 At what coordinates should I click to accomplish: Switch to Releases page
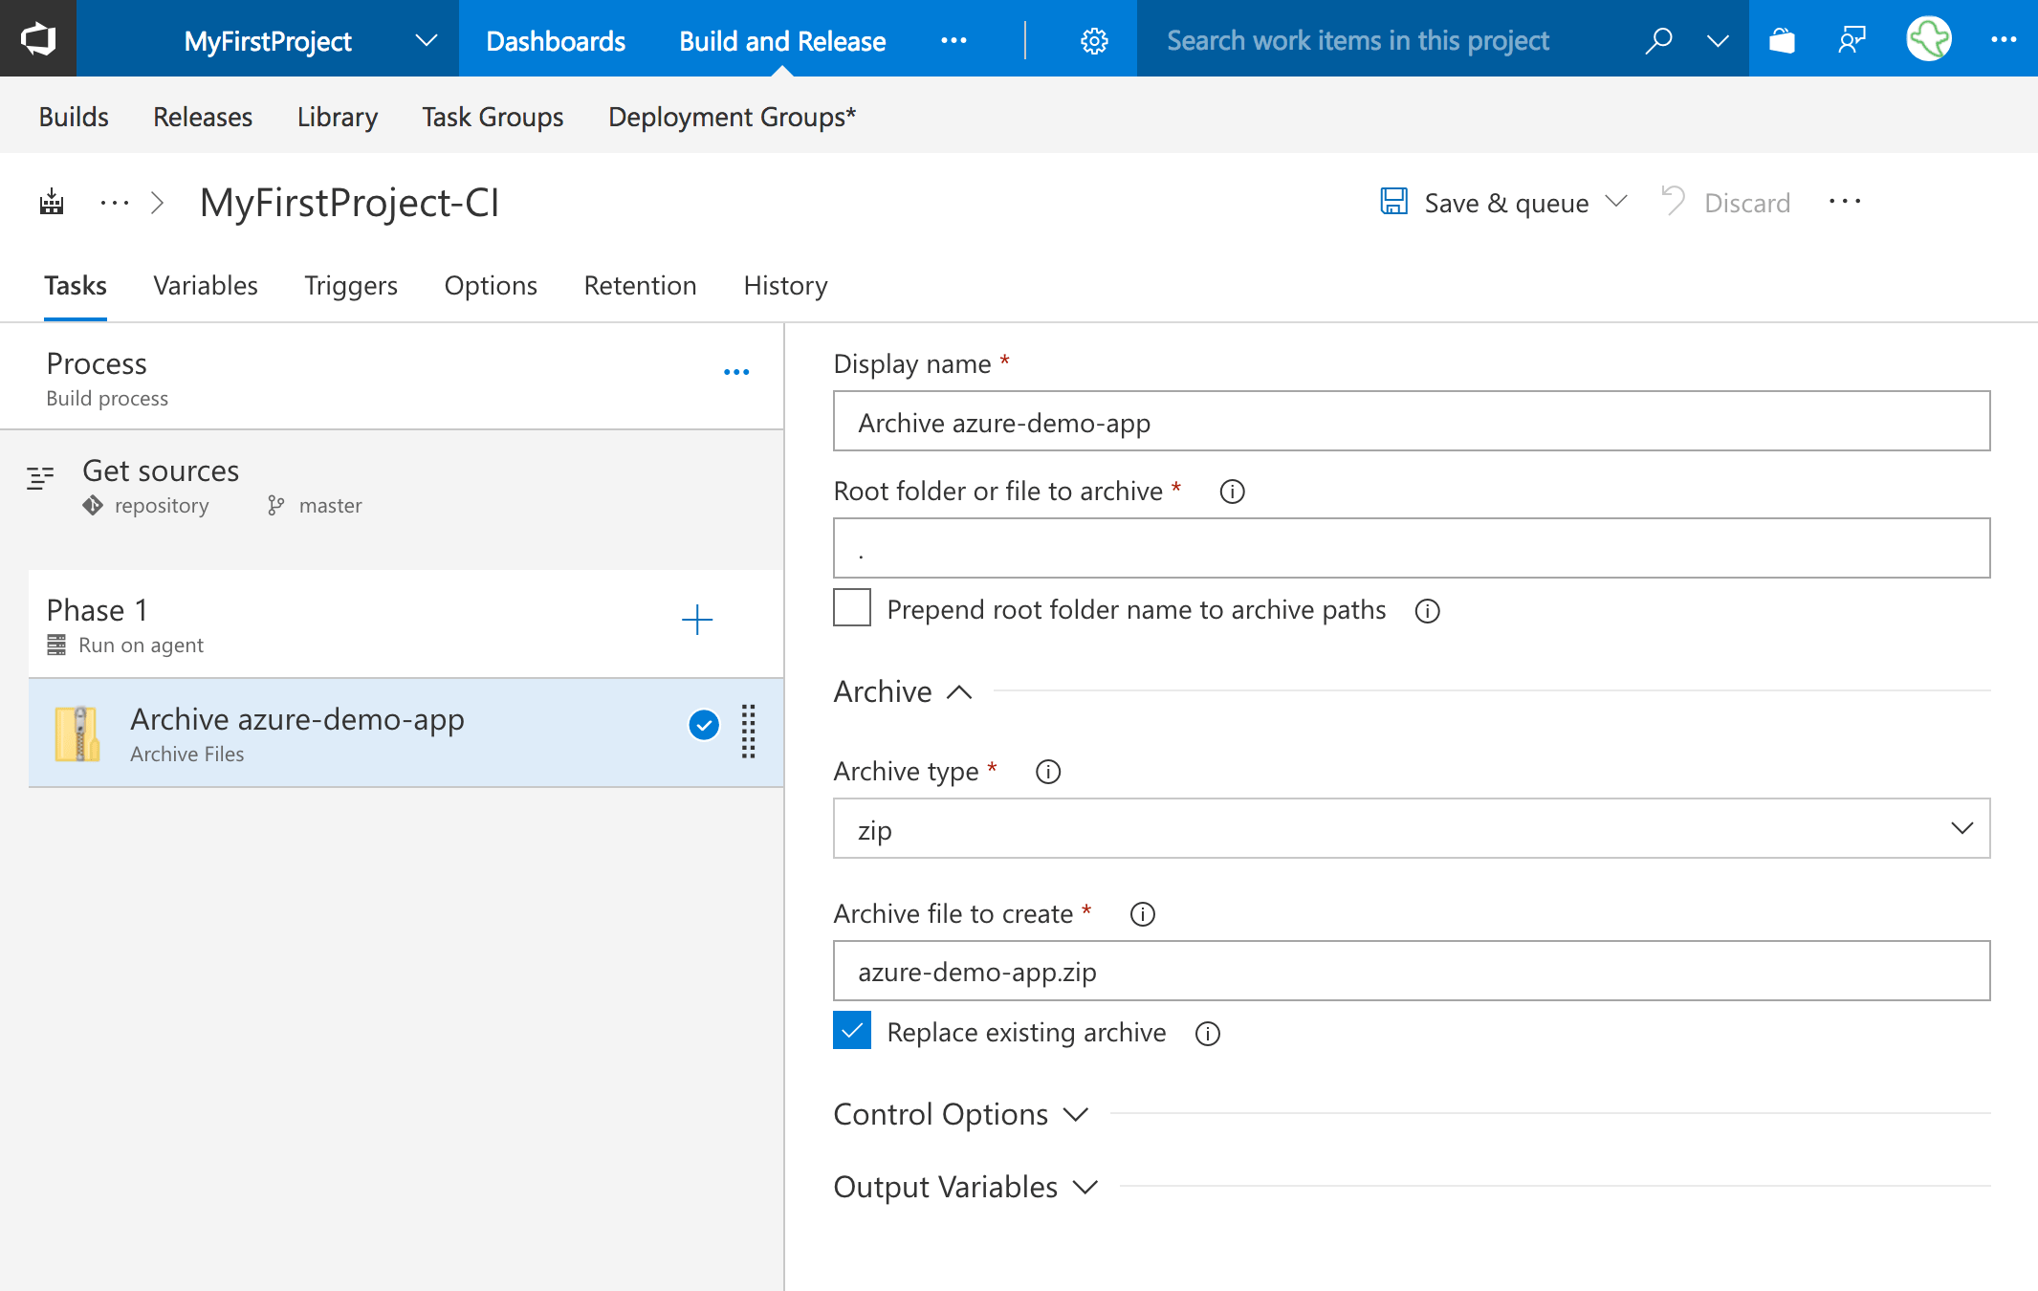[x=203, y=117]
